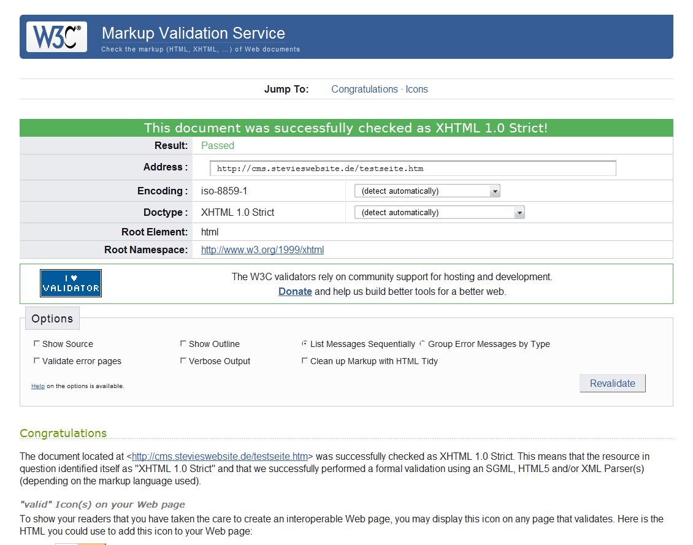Image resolution: width=693 pixels, height=545 pixels.
Task: Follow the Donate link
Action: coord(295,291)
